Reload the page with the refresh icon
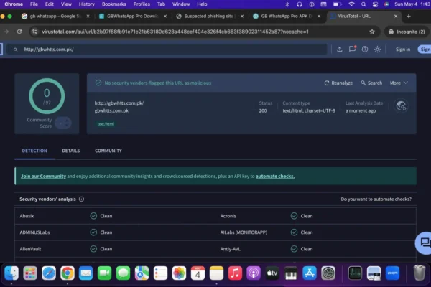The image size is (431, 287). pyautogui.click(x=19, y=32)
